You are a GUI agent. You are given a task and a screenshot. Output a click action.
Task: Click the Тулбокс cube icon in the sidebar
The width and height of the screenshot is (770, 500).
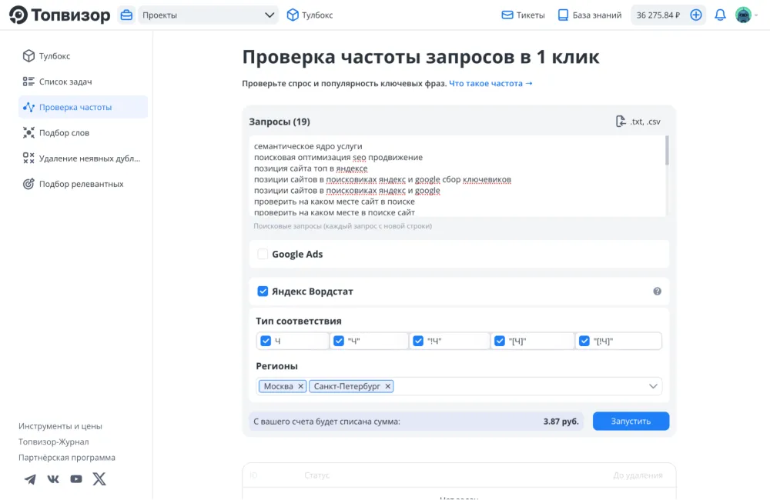[28, 56]
